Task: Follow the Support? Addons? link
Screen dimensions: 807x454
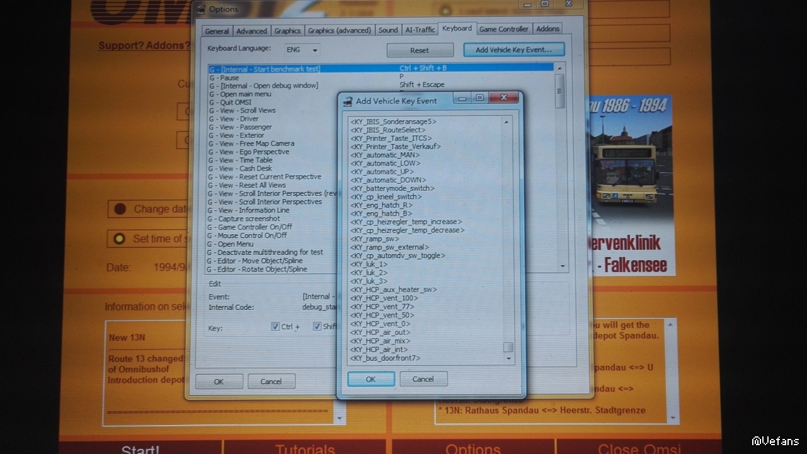Action: (144, 45)
